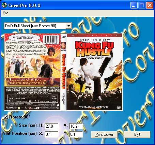The width and height of the screenshot is (155, 145).
Task: Click the Print Cover button
Action: point(104,134)
